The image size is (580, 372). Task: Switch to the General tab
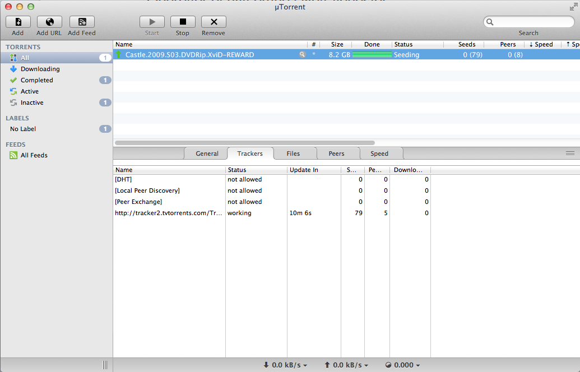(x=207, y=154)
